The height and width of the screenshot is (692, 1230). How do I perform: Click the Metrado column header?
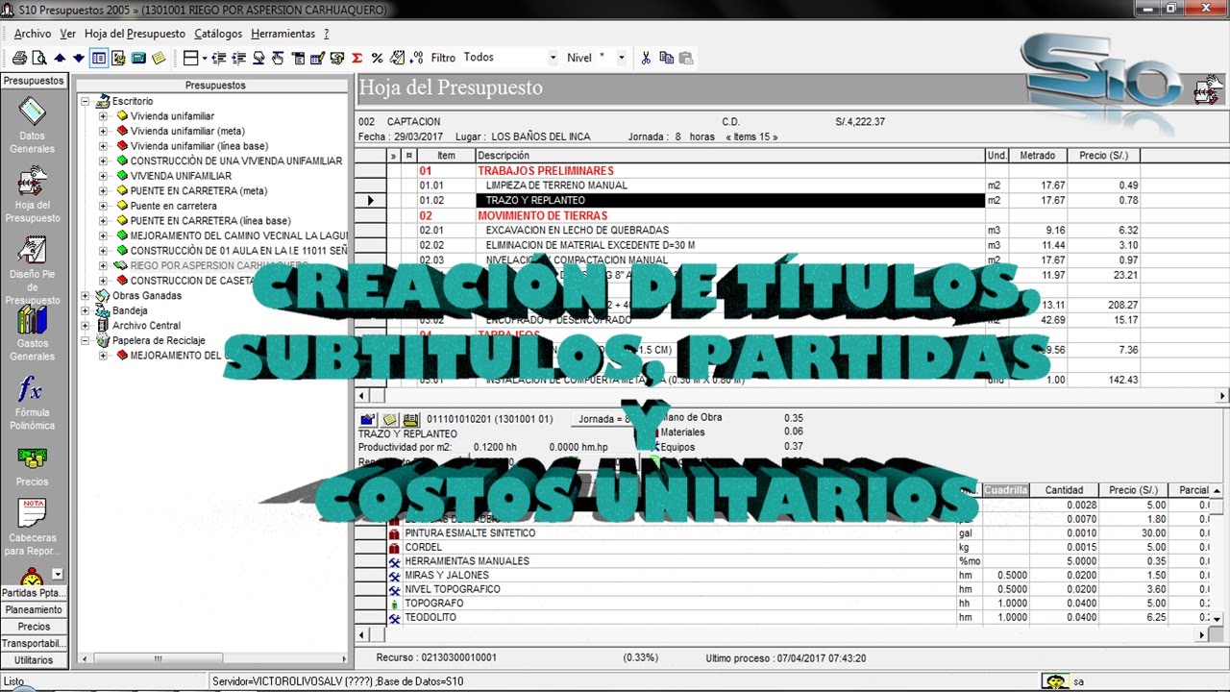(x=1037, y=156)
